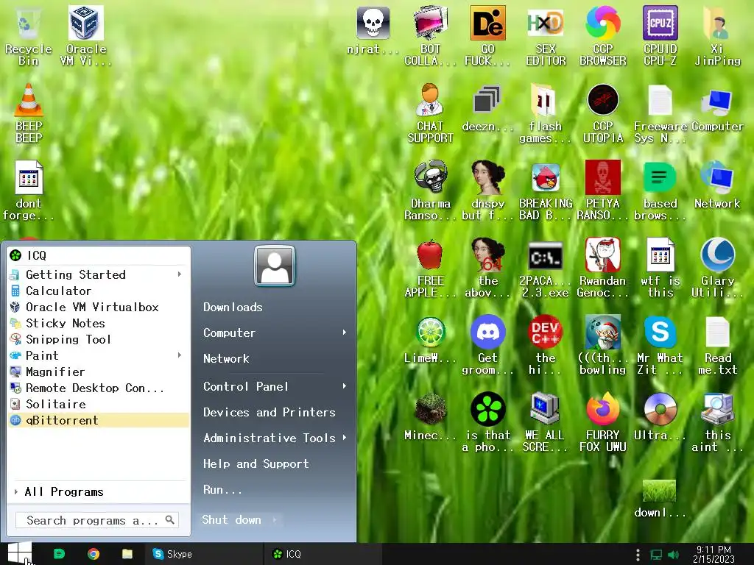This screenshot has width=754, height=565.
Task: Open the DEV C++ desktop icon
Action: point(546,332)
